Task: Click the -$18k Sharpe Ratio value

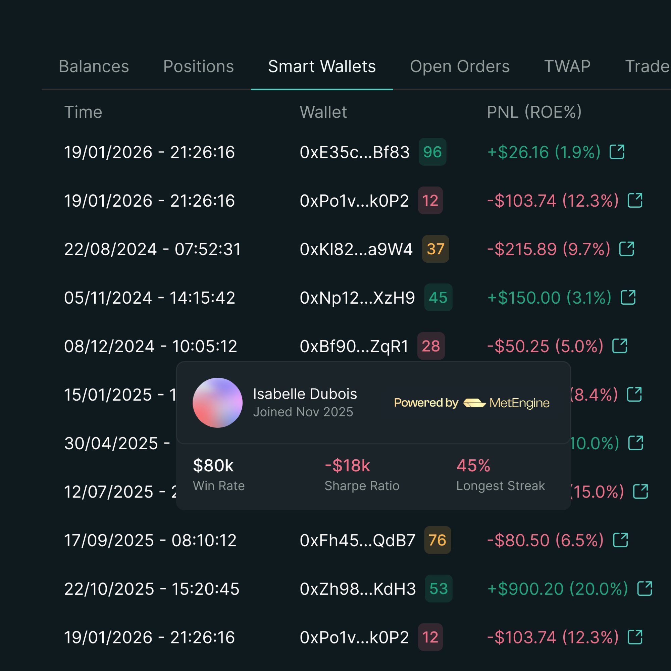Action: click(347, 466)
